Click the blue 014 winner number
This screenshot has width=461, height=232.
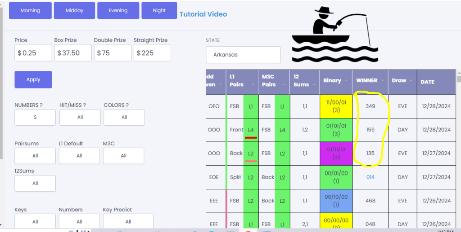(x=370, y=177)
